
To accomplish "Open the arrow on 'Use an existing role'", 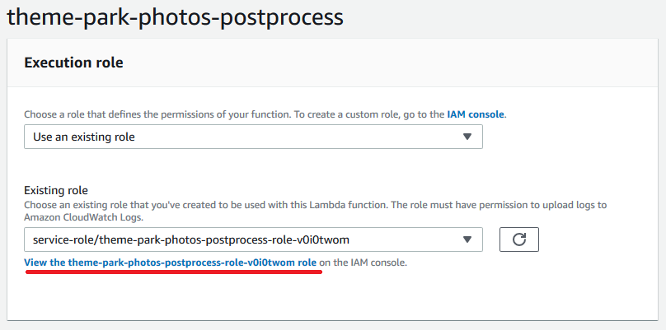I will click(467, 137).
